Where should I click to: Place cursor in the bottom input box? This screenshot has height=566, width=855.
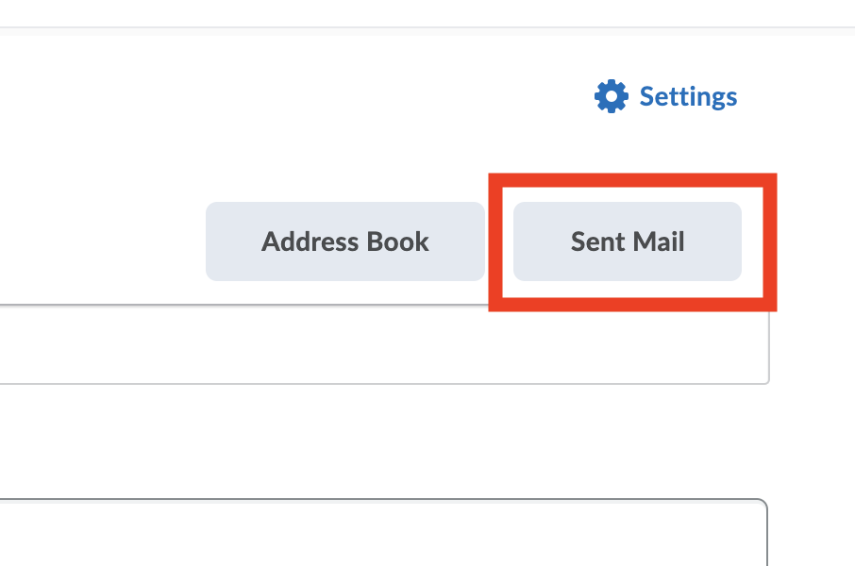377,534
